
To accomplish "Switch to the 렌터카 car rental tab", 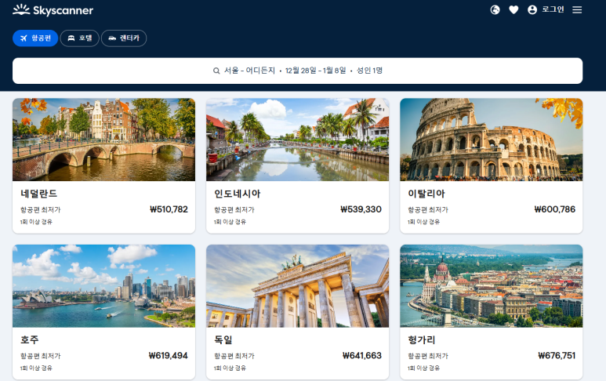I will [x=124, y=38].
